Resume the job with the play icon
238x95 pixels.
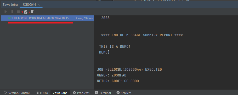(5, 12)
